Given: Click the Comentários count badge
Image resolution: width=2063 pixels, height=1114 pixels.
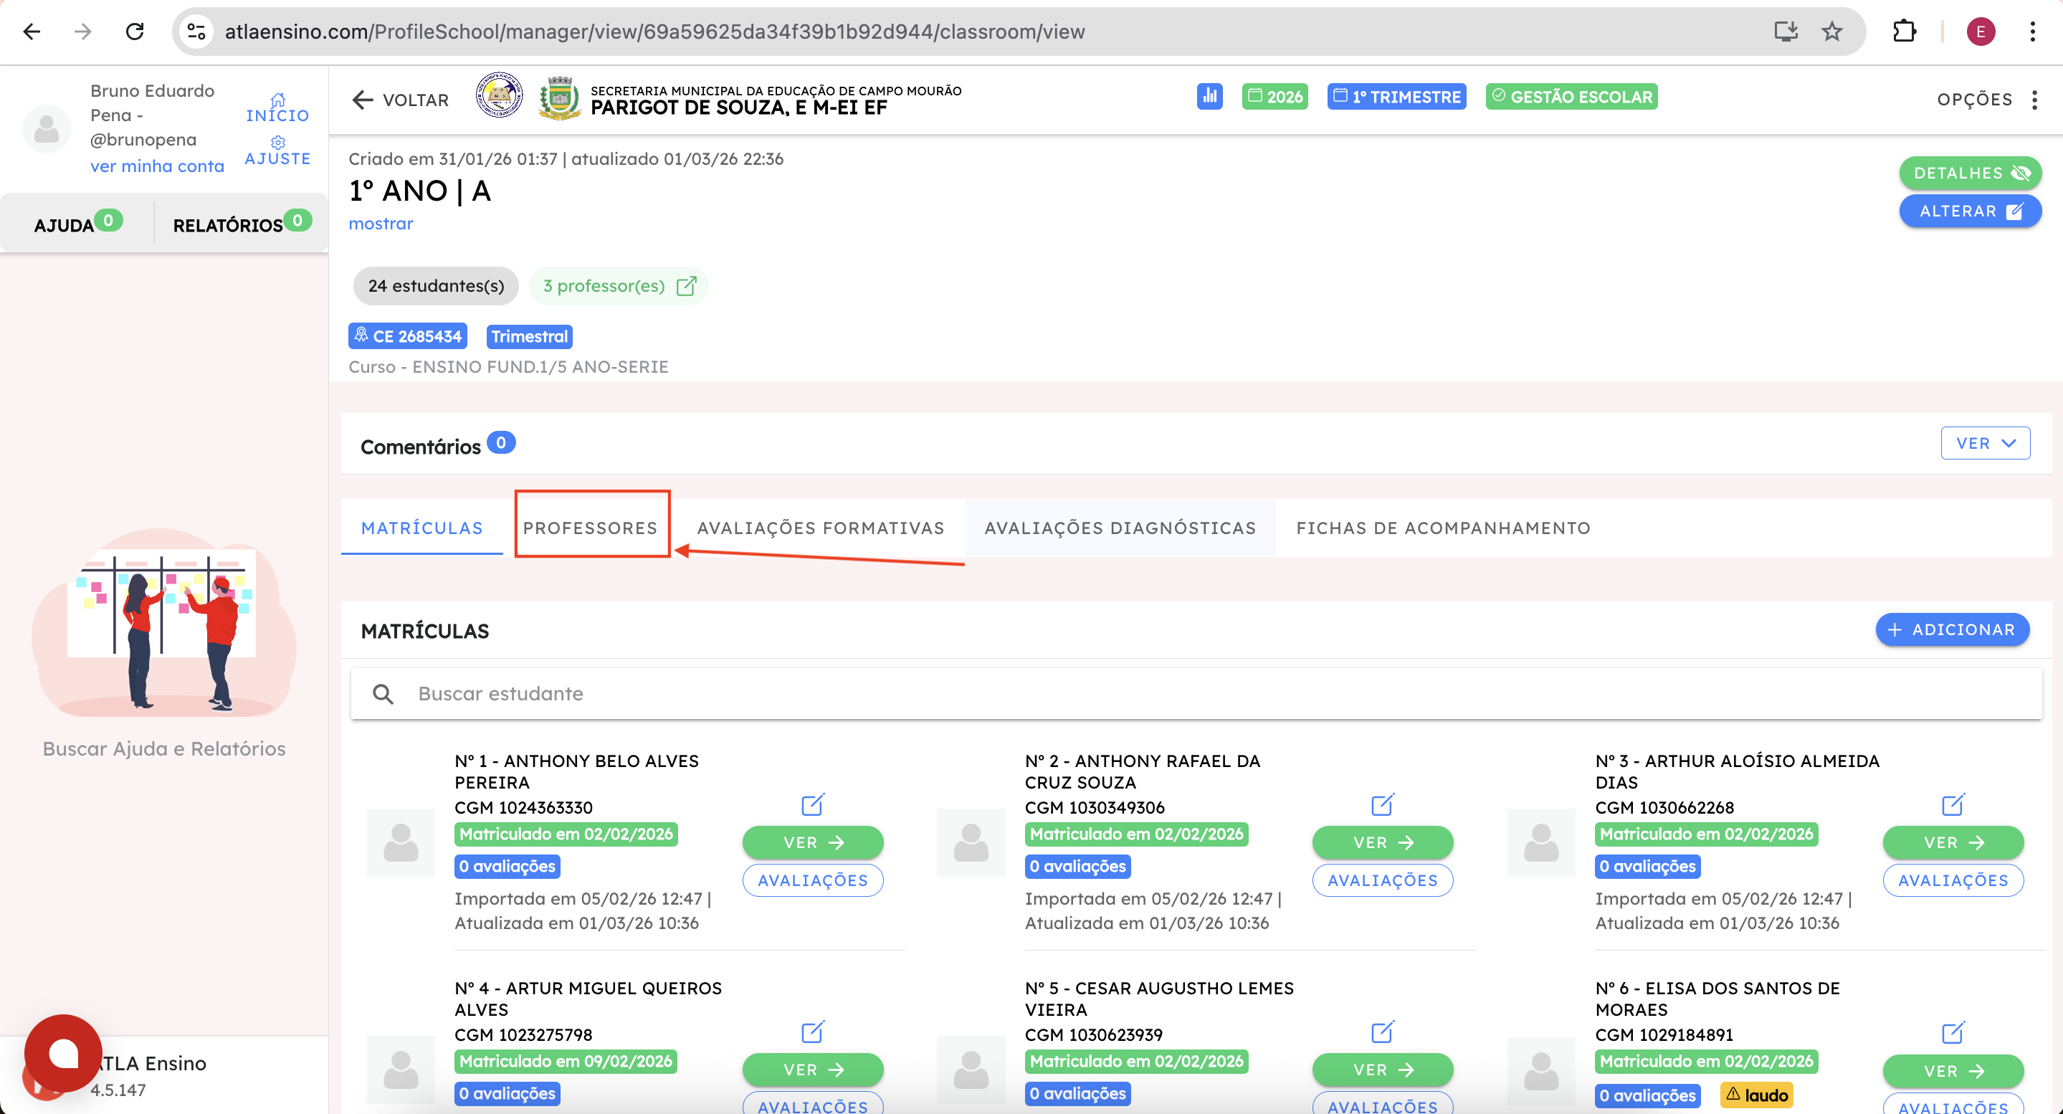Looking at the screenshot, I should pos(501,442).
